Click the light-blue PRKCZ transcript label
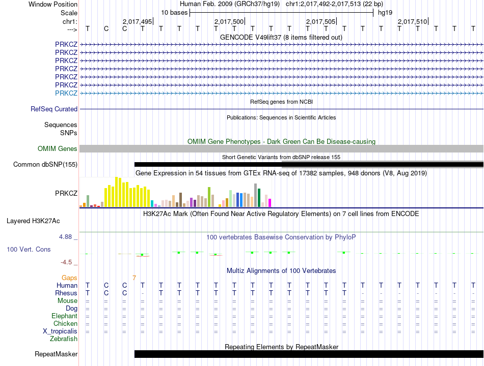 point(66,93)
